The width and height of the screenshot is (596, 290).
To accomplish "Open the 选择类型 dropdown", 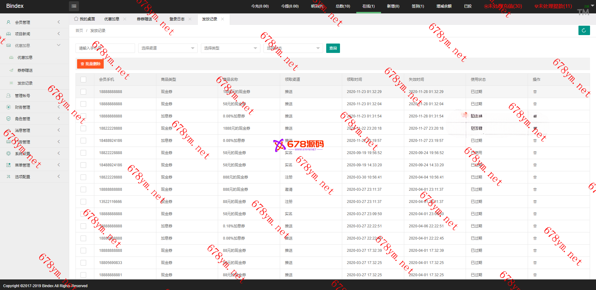I will (230, 48).
